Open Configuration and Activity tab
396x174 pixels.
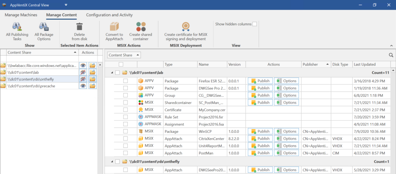pos(109,15)
